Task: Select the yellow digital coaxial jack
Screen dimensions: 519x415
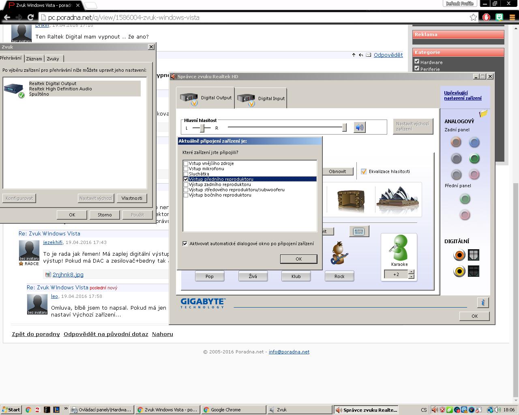Action: coord(459,271)
